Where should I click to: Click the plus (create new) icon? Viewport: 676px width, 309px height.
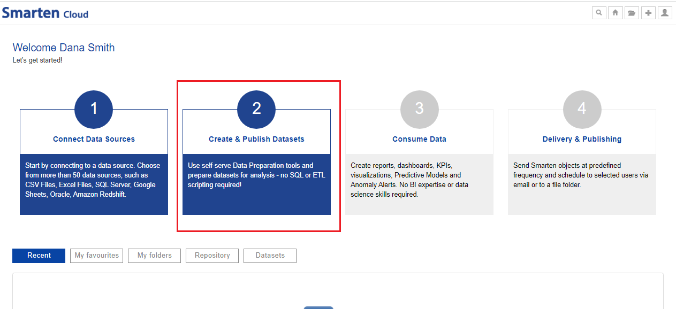[648, 13]
